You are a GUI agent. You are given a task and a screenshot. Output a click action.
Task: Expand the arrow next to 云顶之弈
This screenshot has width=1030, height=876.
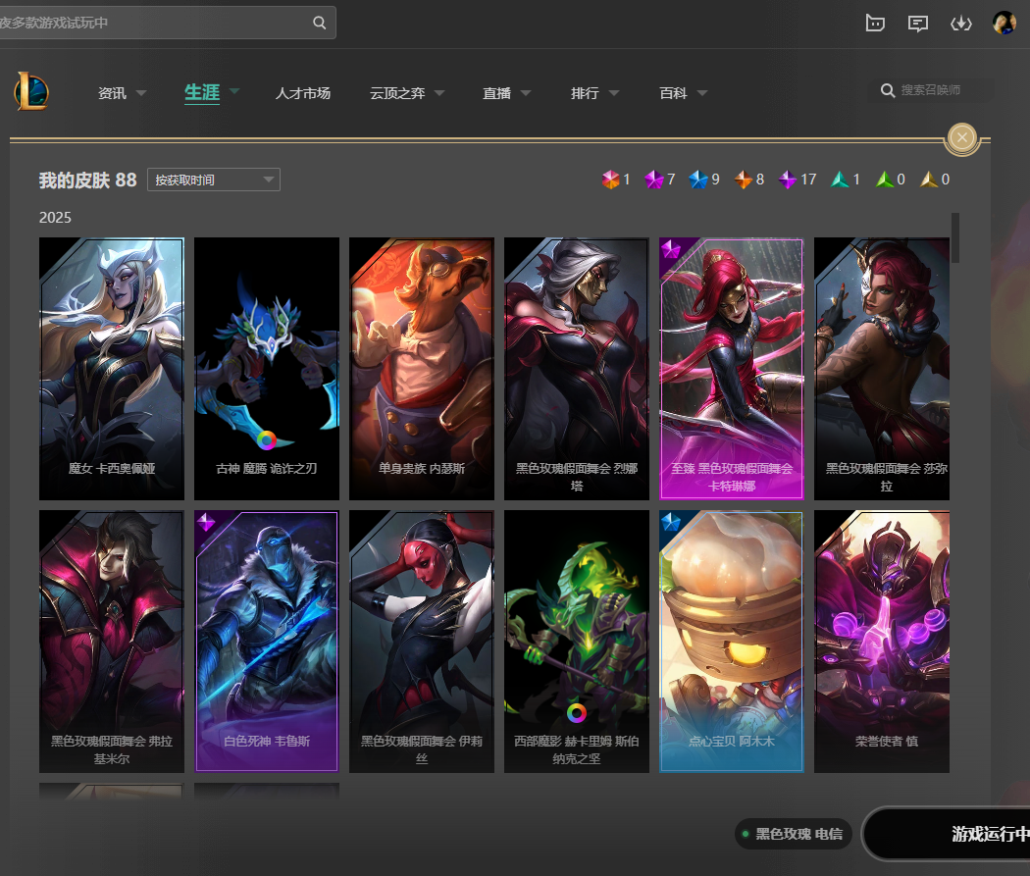tap(439, 93)
